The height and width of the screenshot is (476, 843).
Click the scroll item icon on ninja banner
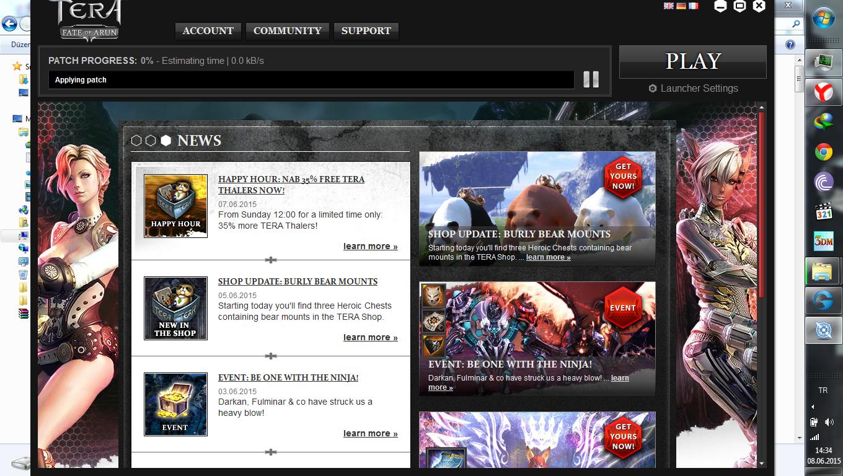pyautogui.click(x=434, y=321)
